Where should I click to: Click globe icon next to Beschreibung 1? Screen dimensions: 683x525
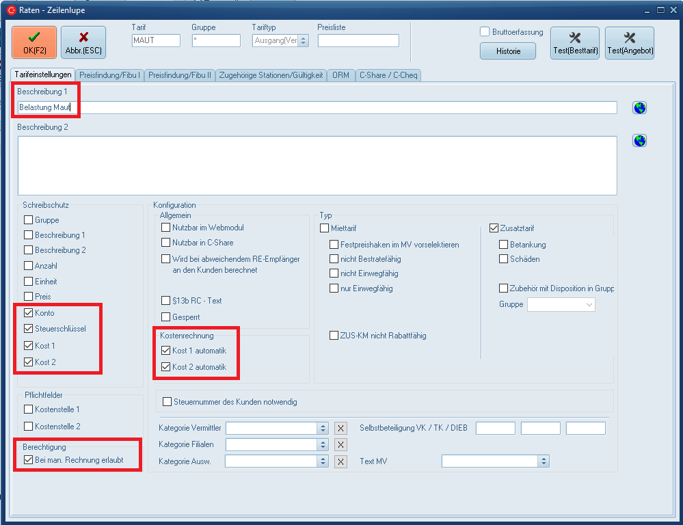(x=639, y=107)
